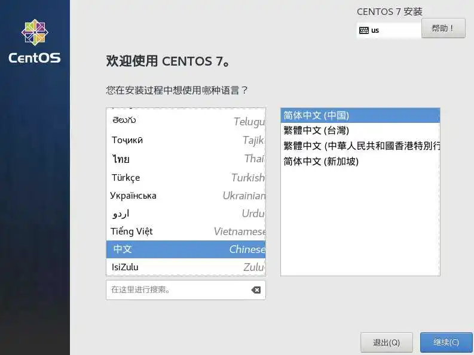Clear the search box with the backspace icon
Viewport: 474px width, 355px height.
(x=256, y=290)
